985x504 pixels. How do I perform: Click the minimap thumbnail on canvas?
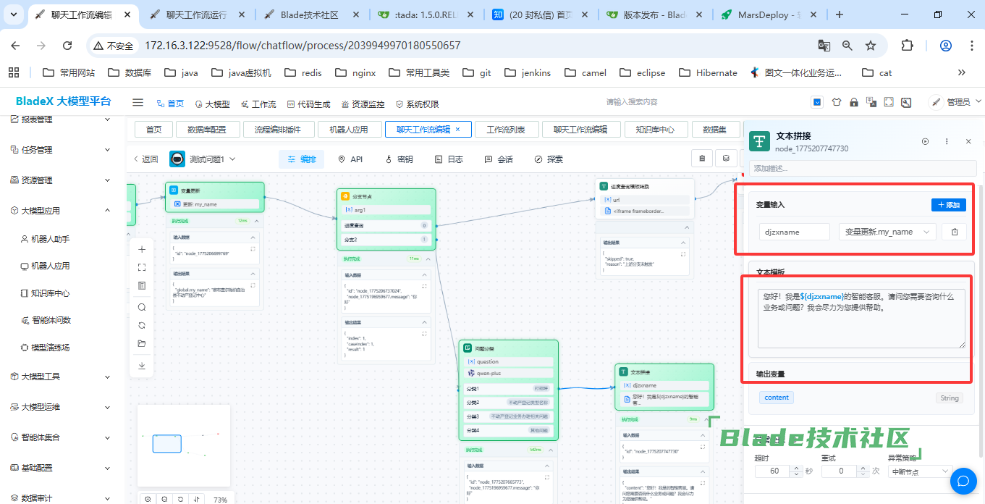[x=183, y=445]
